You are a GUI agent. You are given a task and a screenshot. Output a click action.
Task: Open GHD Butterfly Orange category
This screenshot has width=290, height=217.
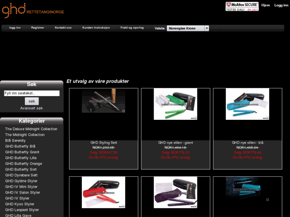click(24, 164)
